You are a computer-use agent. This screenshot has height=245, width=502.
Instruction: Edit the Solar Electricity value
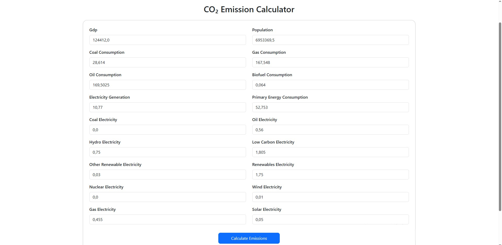pos(330,219)
